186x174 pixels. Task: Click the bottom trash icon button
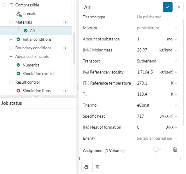(97, 167)
